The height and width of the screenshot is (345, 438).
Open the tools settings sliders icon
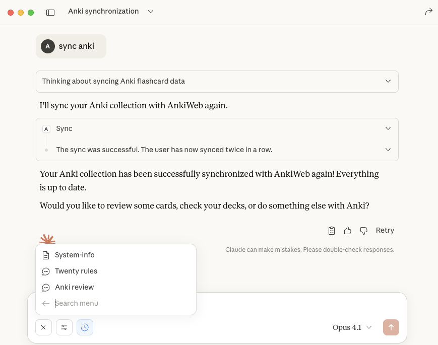[x=64, y=327]
